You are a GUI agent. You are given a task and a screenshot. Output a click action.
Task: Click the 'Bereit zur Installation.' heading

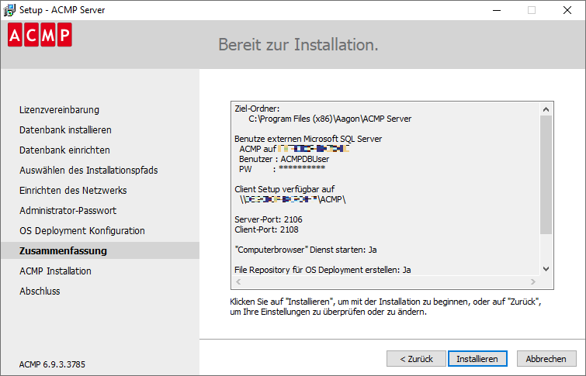pos(298,45)
